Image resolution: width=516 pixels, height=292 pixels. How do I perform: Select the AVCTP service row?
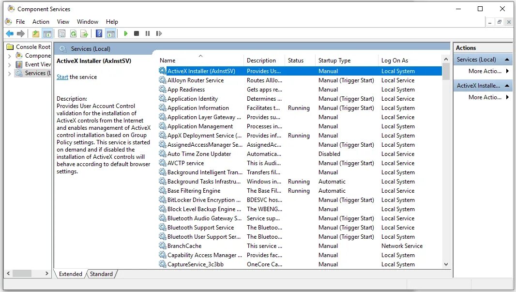(300, 163)
